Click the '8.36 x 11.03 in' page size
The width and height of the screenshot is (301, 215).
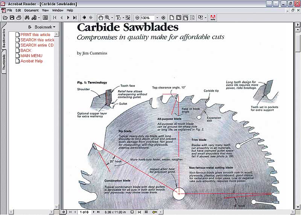click(x=115, y=212)
